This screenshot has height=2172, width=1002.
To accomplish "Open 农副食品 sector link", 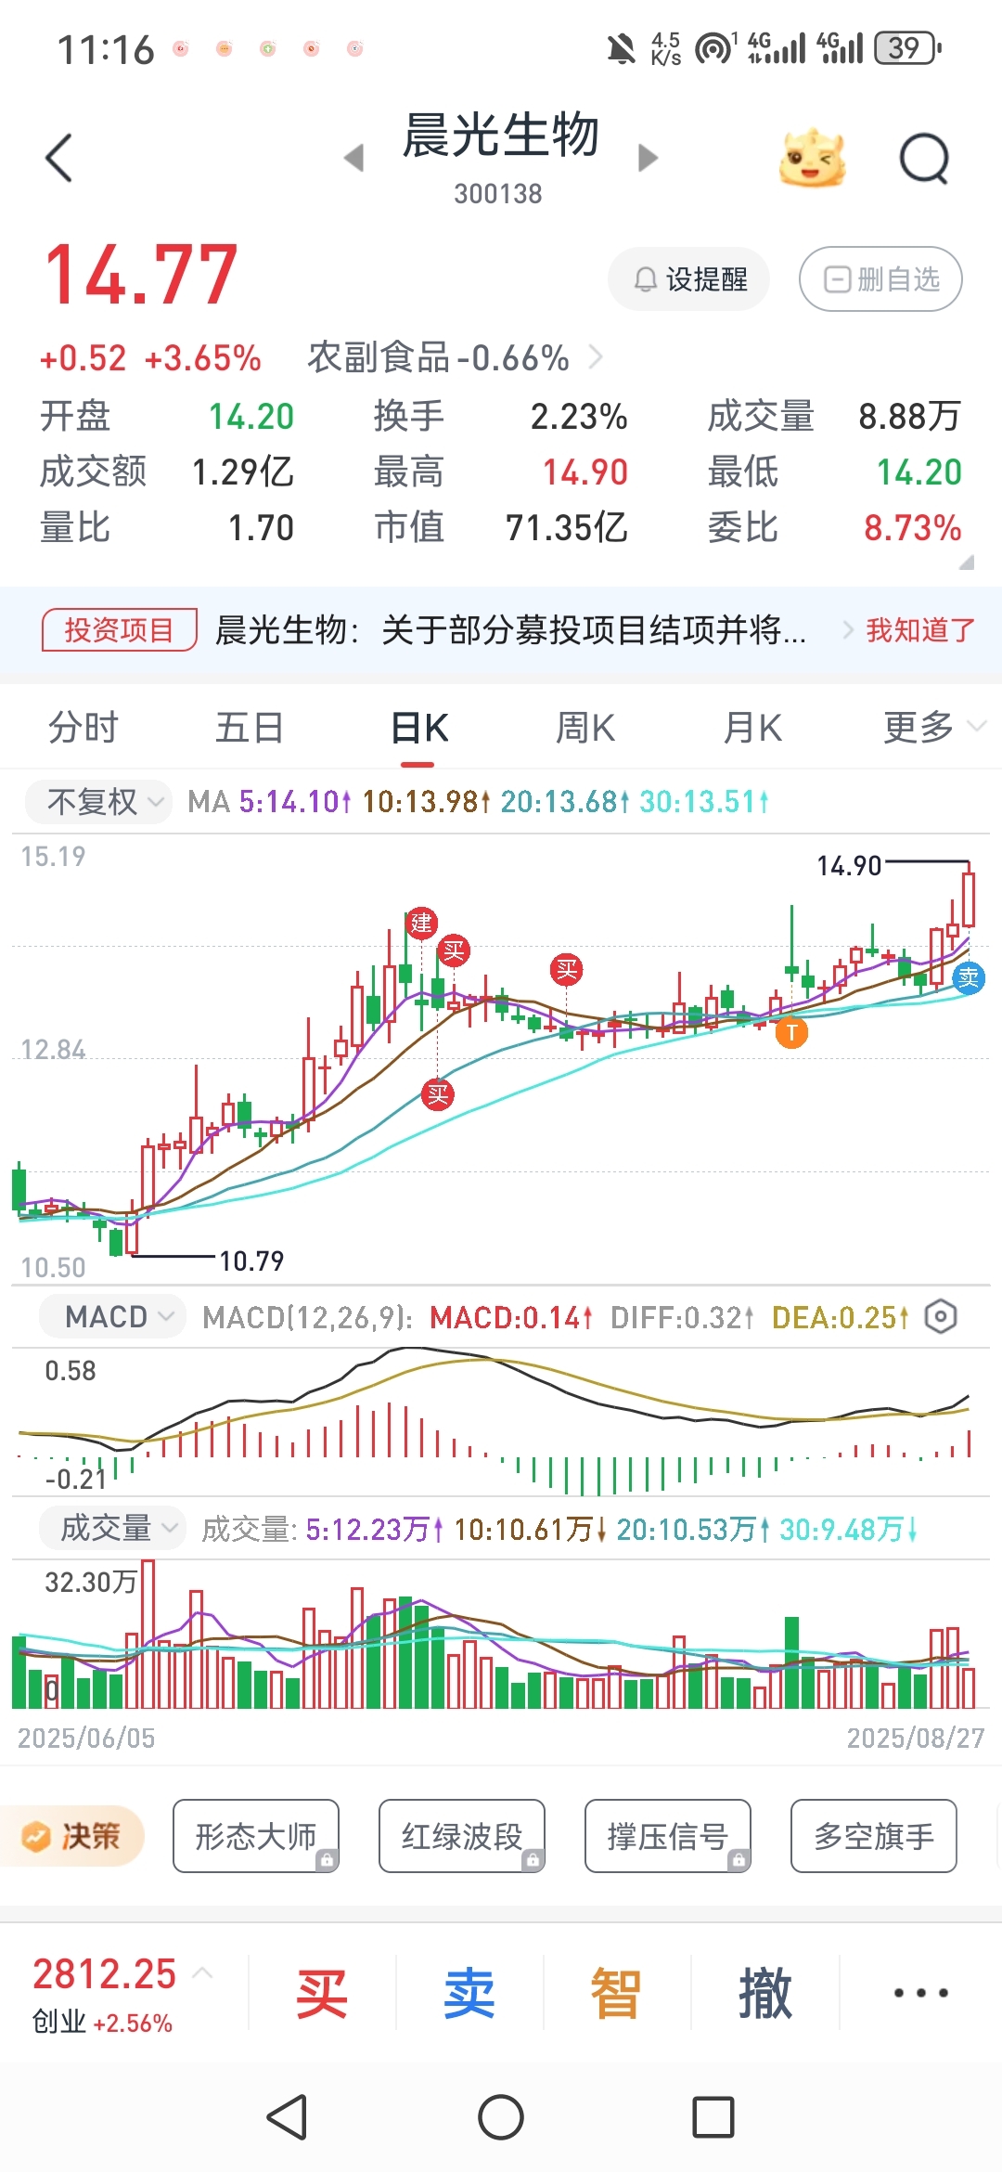I will point(455,357).
